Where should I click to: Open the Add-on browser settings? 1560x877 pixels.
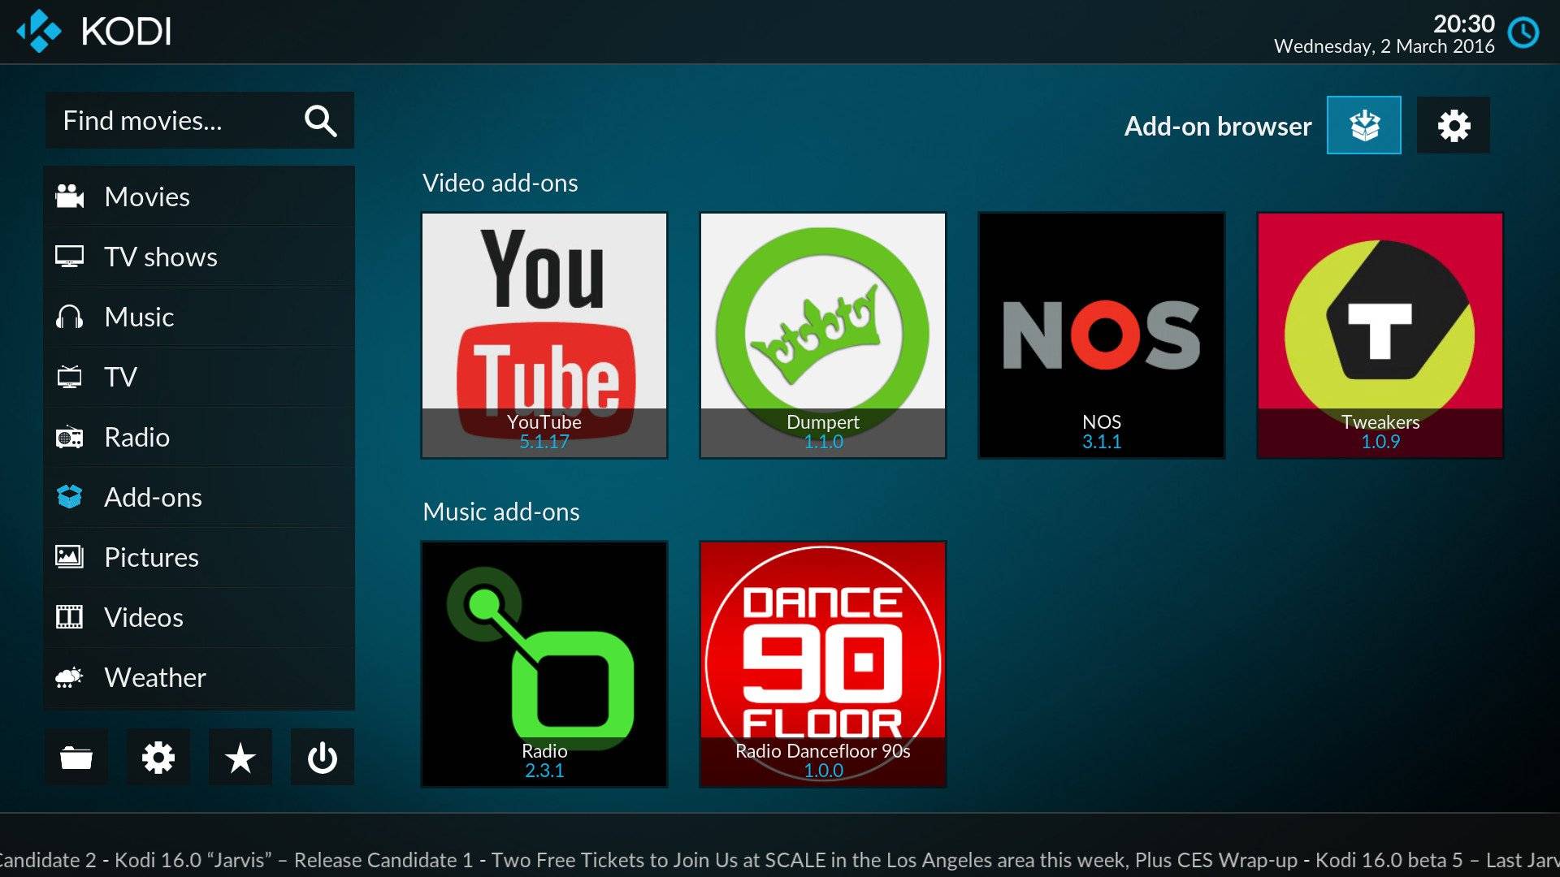[1455, 125]
